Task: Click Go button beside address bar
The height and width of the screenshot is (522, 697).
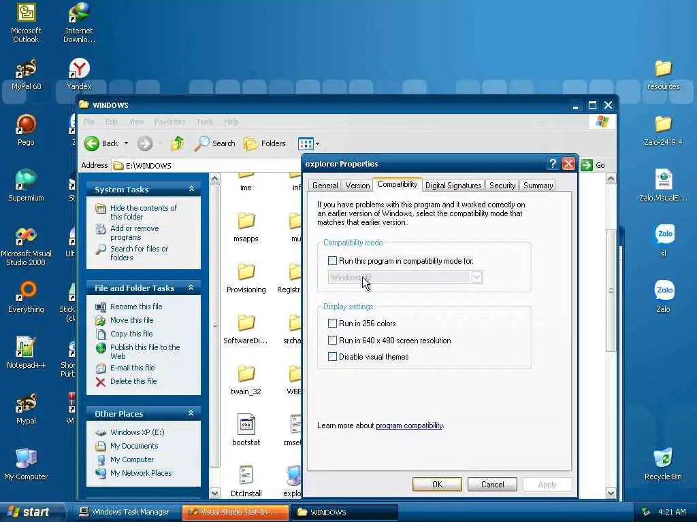Action: pos(593,165)
